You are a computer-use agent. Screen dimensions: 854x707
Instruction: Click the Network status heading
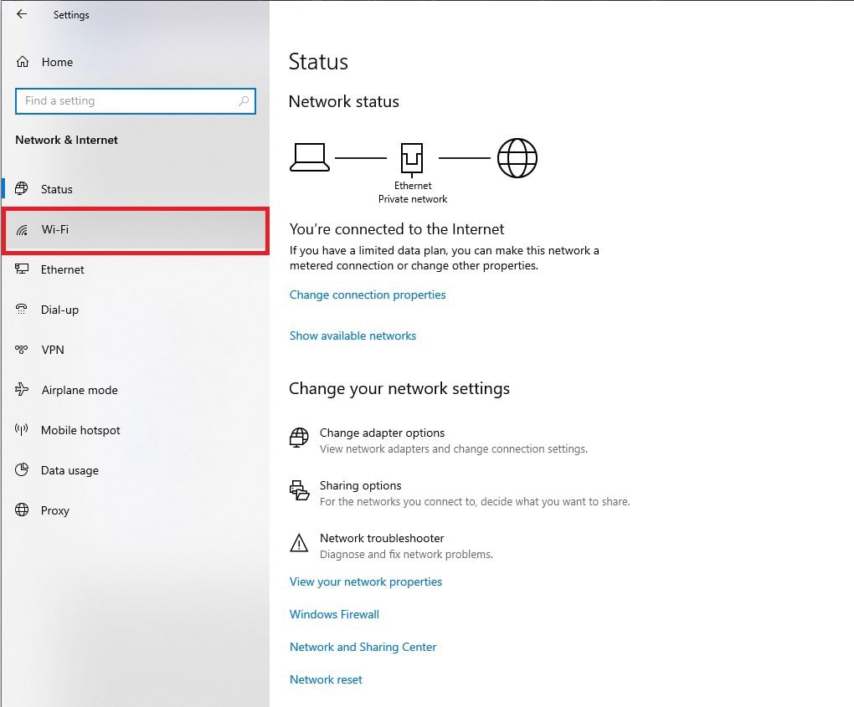343,102
